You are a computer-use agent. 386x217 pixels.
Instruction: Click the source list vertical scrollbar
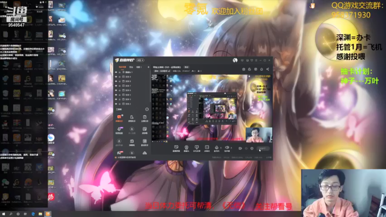(150, 86)
